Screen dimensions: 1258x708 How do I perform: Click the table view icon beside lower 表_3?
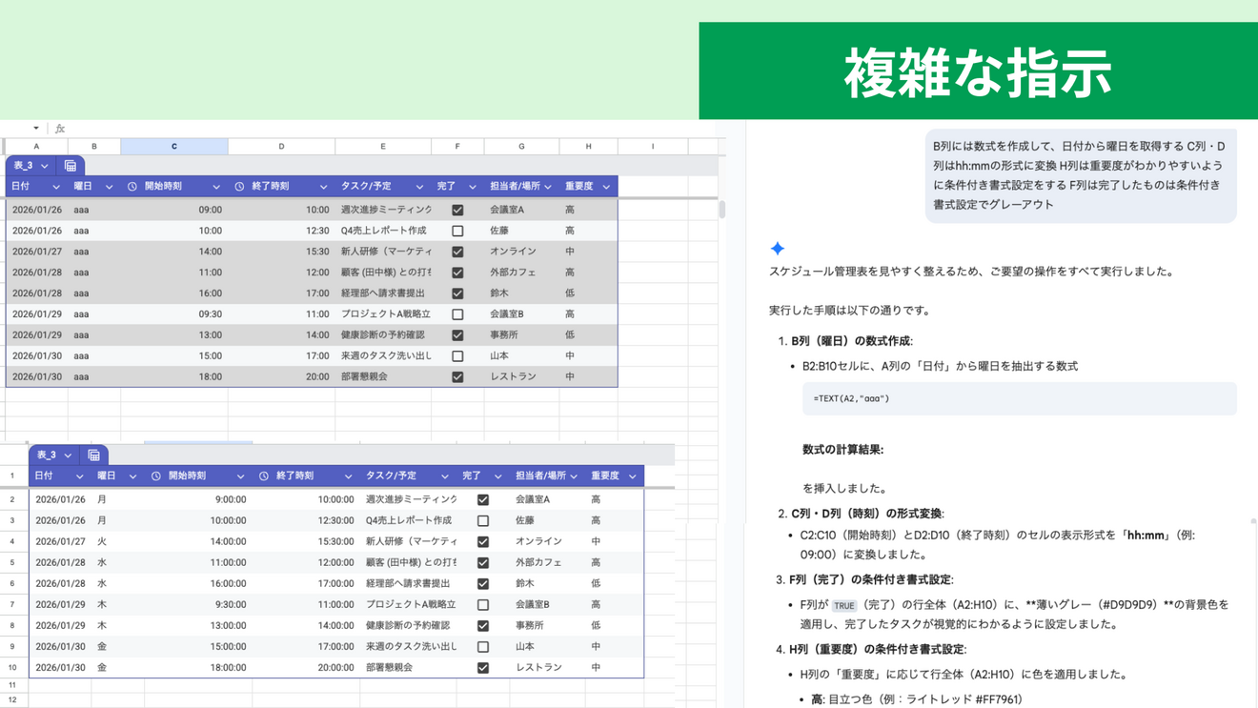coord(93,455)
